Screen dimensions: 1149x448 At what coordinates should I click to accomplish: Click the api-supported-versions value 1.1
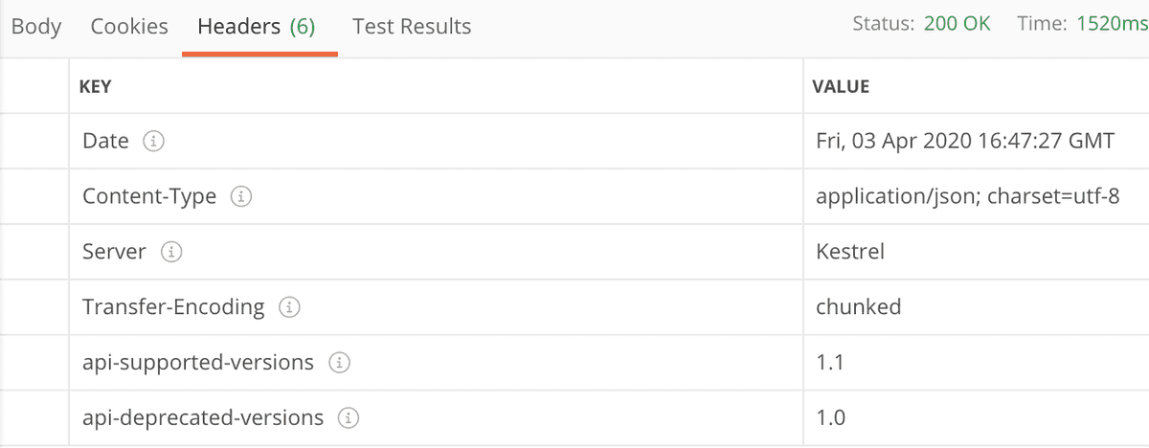(829, 363)
